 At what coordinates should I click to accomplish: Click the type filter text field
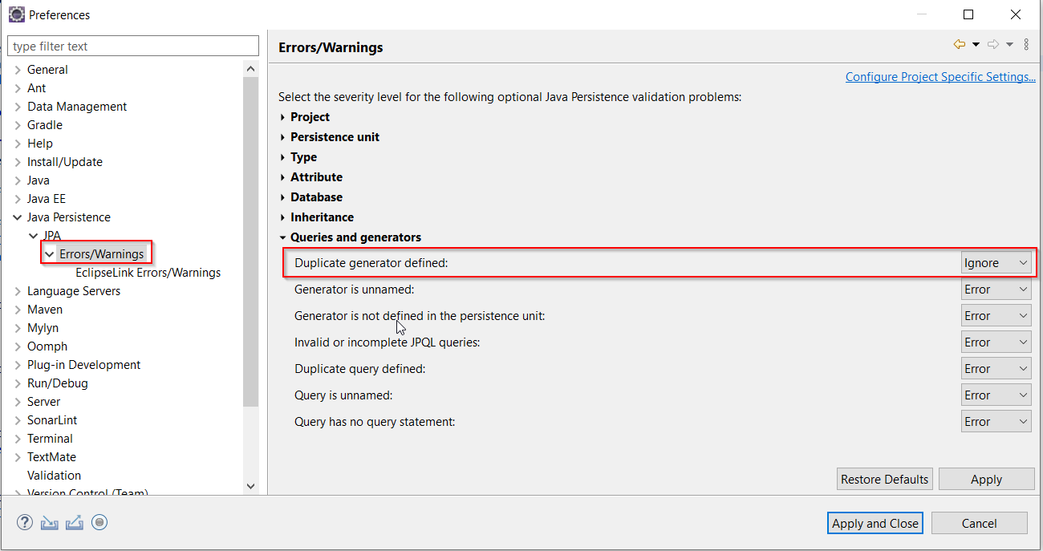point(133,45)
